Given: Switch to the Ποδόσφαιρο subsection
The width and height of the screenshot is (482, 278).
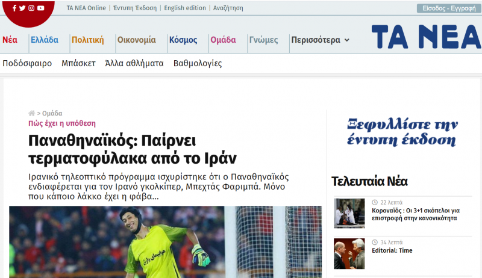Looking at the screenshot, I should tap(27, 63).
